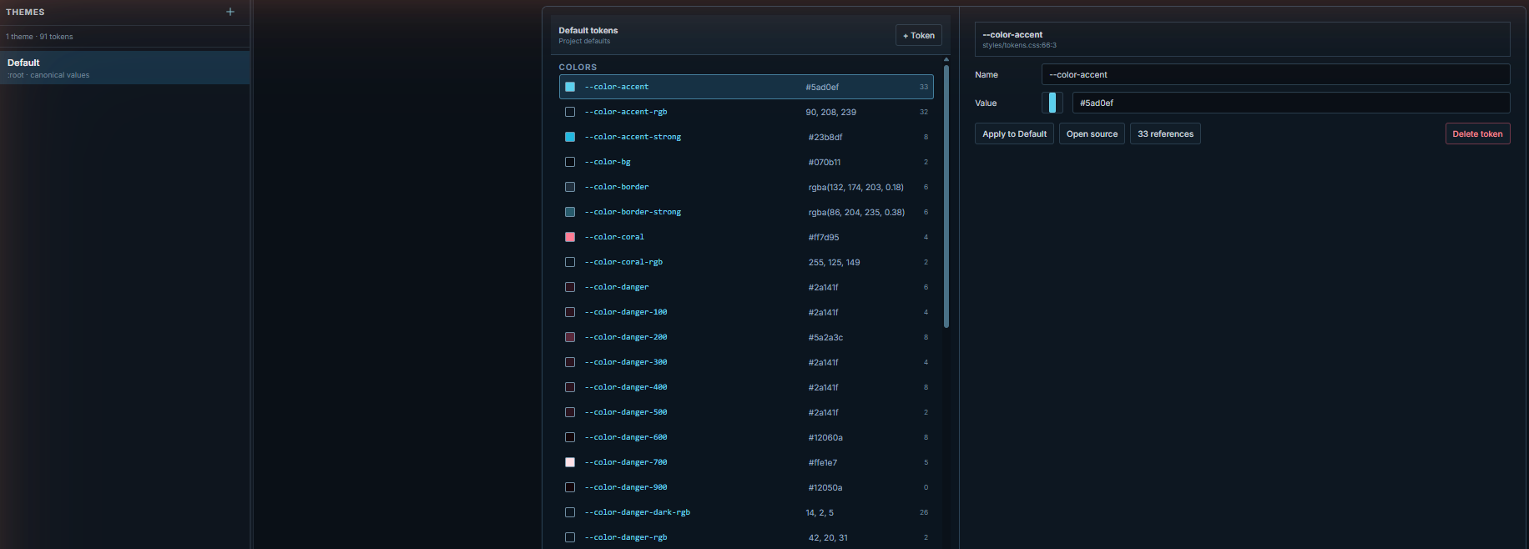Click the --color-danger-200 swatch
Image resolution: width=1529 pixels, height=549 pixels.
point(570,337)
